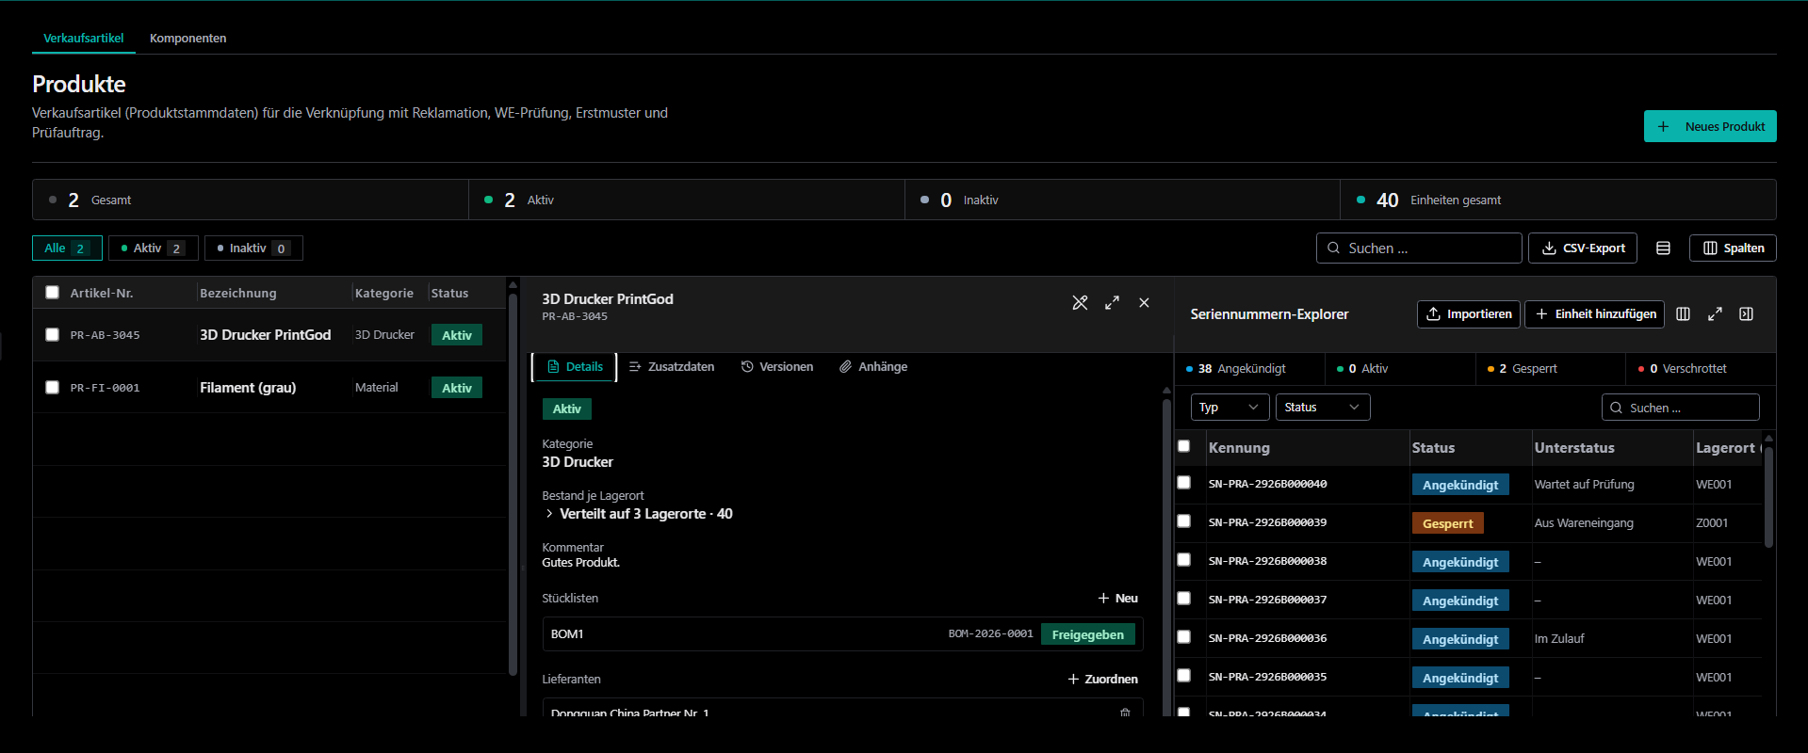Click Zuordnen under Lieferanten
Viewport: 1808px width, 753px height.
(1102, 680)
